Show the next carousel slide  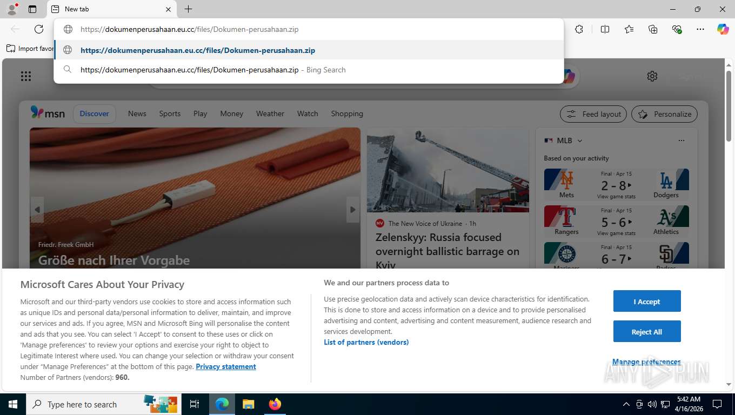click(x=353, y=210)
